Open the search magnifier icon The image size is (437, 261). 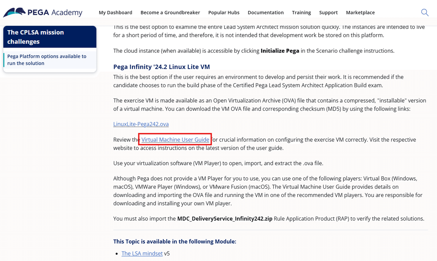click(x=425, y=12)
